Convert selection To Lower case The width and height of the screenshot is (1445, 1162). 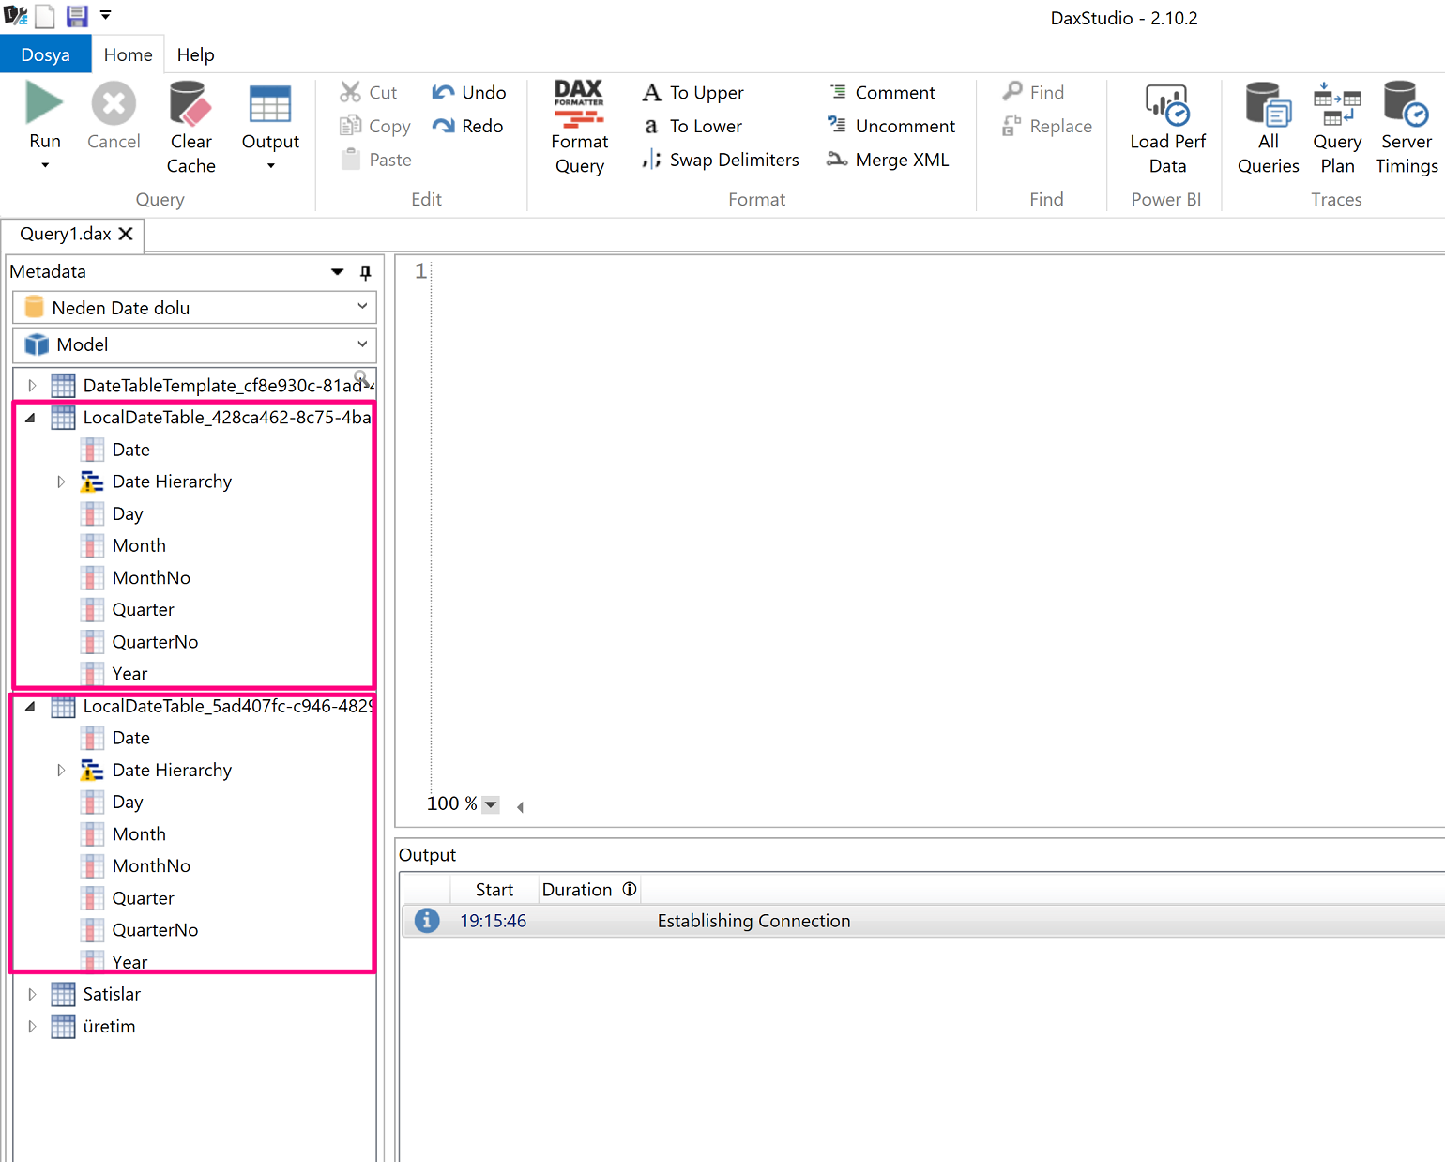[692, 126]
